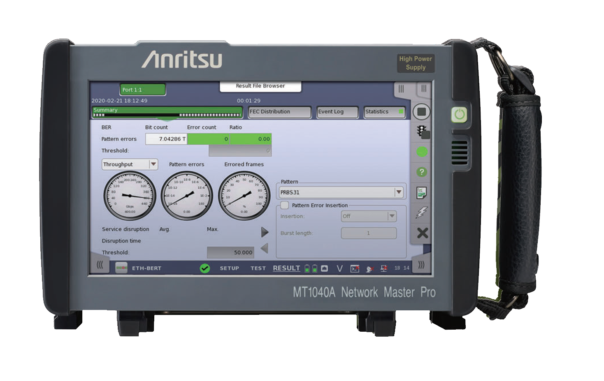Expand the PRBS31 pattern dropdown

[398, 192]
